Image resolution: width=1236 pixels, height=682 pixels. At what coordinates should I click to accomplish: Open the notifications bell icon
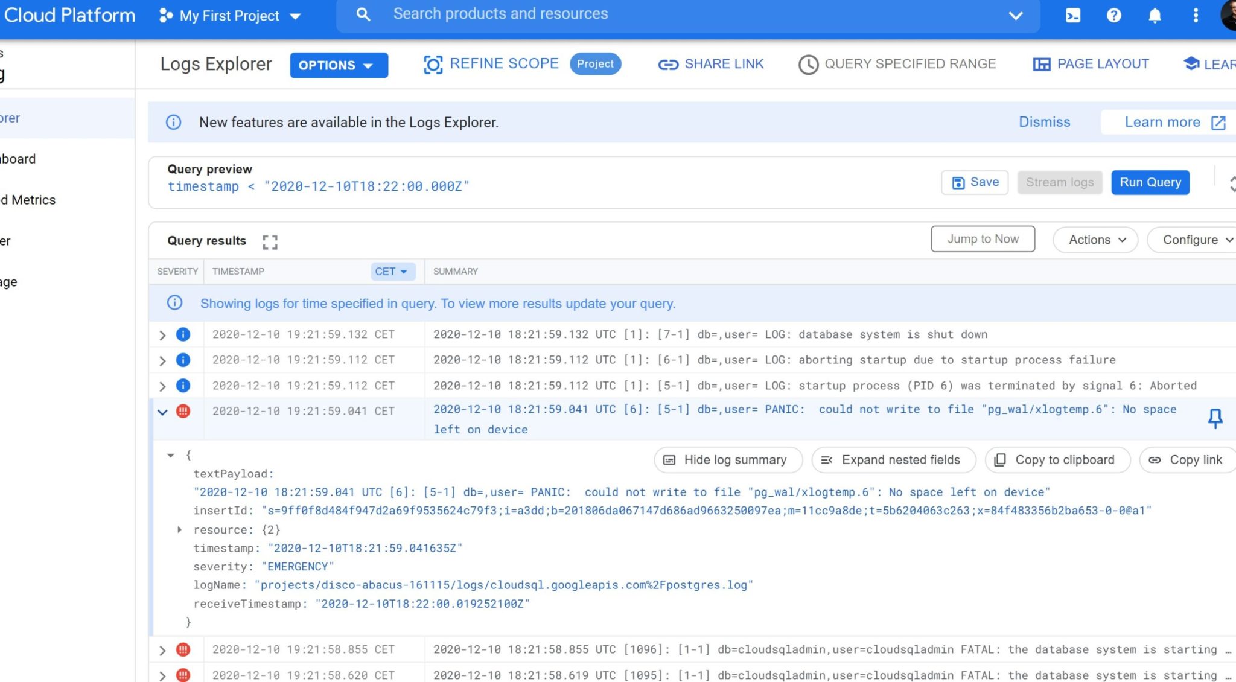coord(1155,15)
